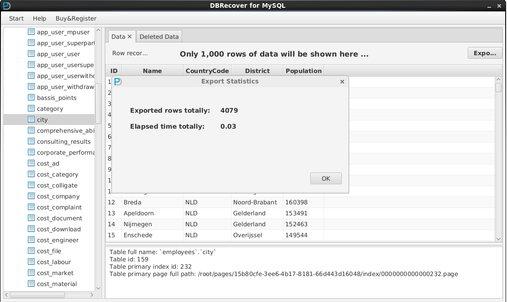Screen dimensions: 507x302
Task: Click the cost_file table icon
Action: [31, 251]
